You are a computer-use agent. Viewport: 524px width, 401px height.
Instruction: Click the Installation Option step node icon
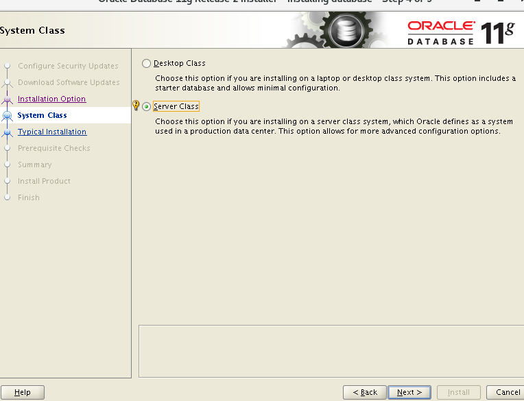[7, 99]
